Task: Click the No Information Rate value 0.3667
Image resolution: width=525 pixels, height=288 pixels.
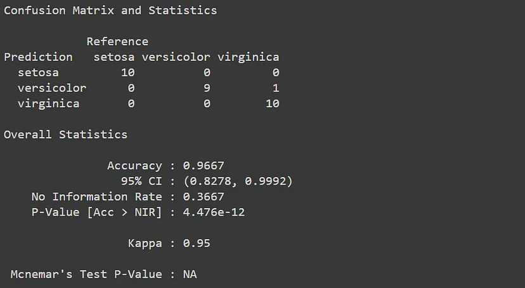Action: tap(203, 197)
